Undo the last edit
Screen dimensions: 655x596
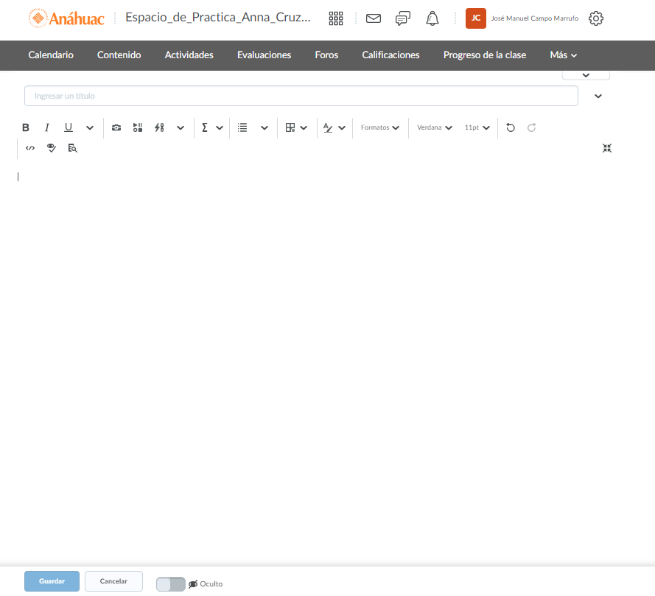coord(511,127)
